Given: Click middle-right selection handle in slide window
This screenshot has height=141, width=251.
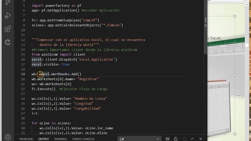Looking at the screenshot, I should coord(235,75).
